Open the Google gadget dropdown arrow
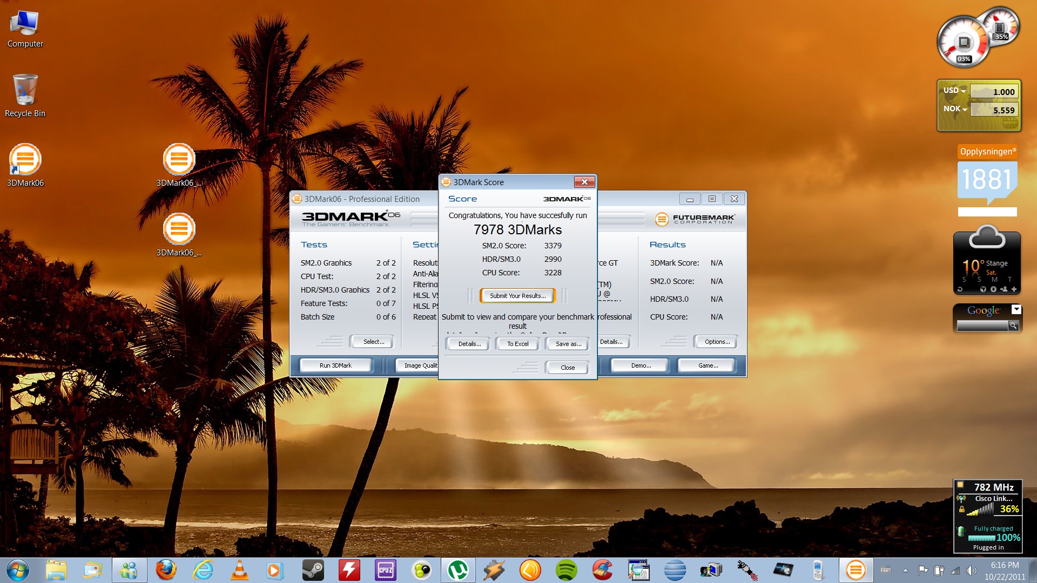The image size is (1037, 583). [x=1016, y=309]
